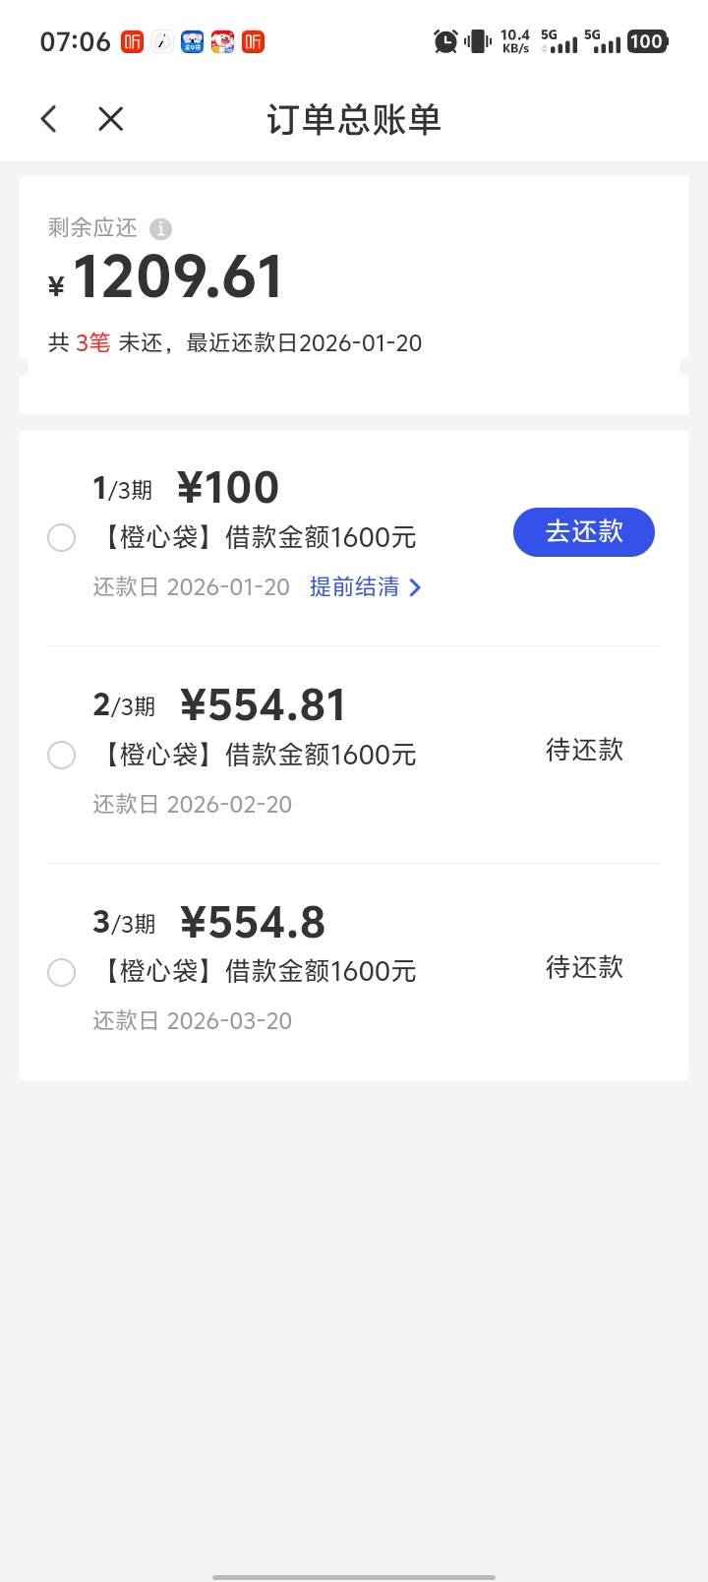The image size is (708, 1582).
Task: Select the radio button for installment 3/3期
Action: 61,972
